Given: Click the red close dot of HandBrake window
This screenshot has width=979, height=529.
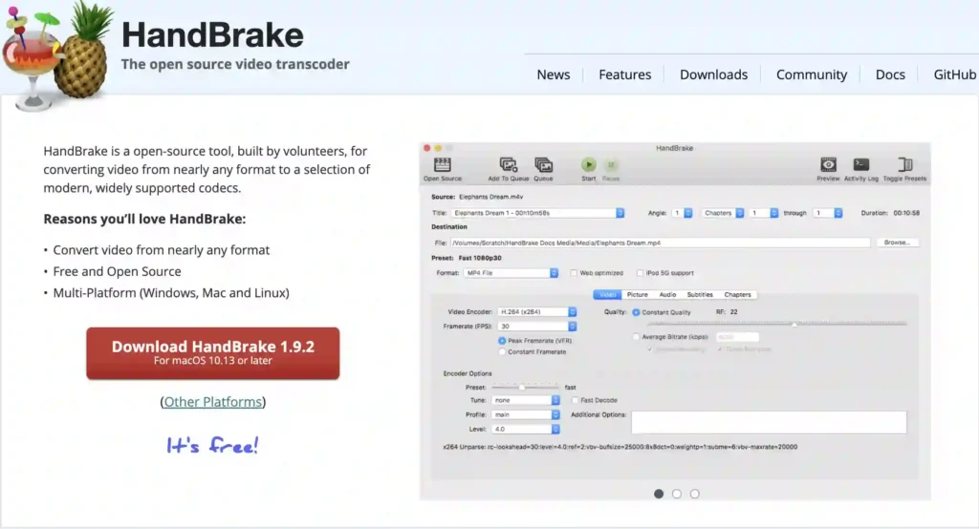Looking at the screenshot, I should pyautogui.click(x=427, y=148).
